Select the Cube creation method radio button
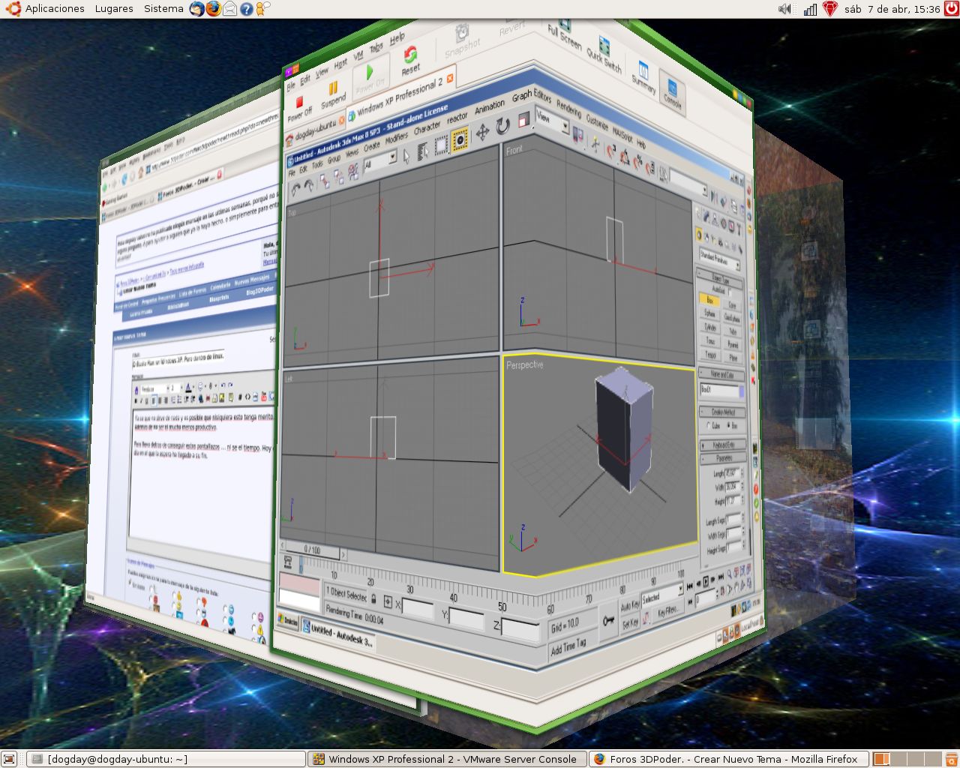Image resolution: width=960 pixels, height=768 pixels. (x=709, y=426)
